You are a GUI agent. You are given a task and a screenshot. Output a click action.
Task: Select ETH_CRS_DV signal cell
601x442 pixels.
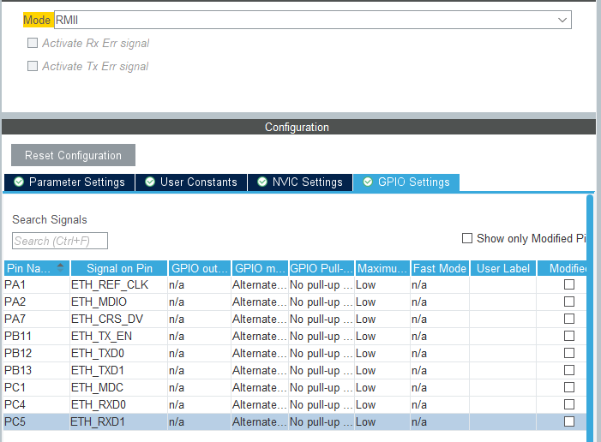click(x=119, y=319)
